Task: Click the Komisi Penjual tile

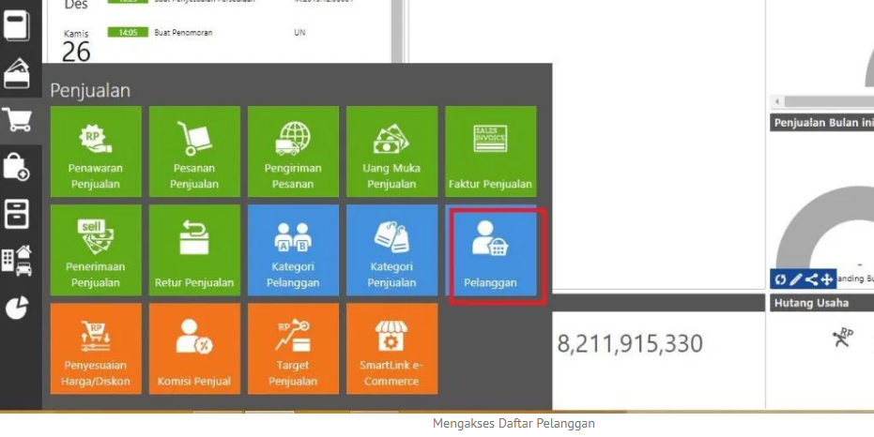Action: tap(194, 349)
